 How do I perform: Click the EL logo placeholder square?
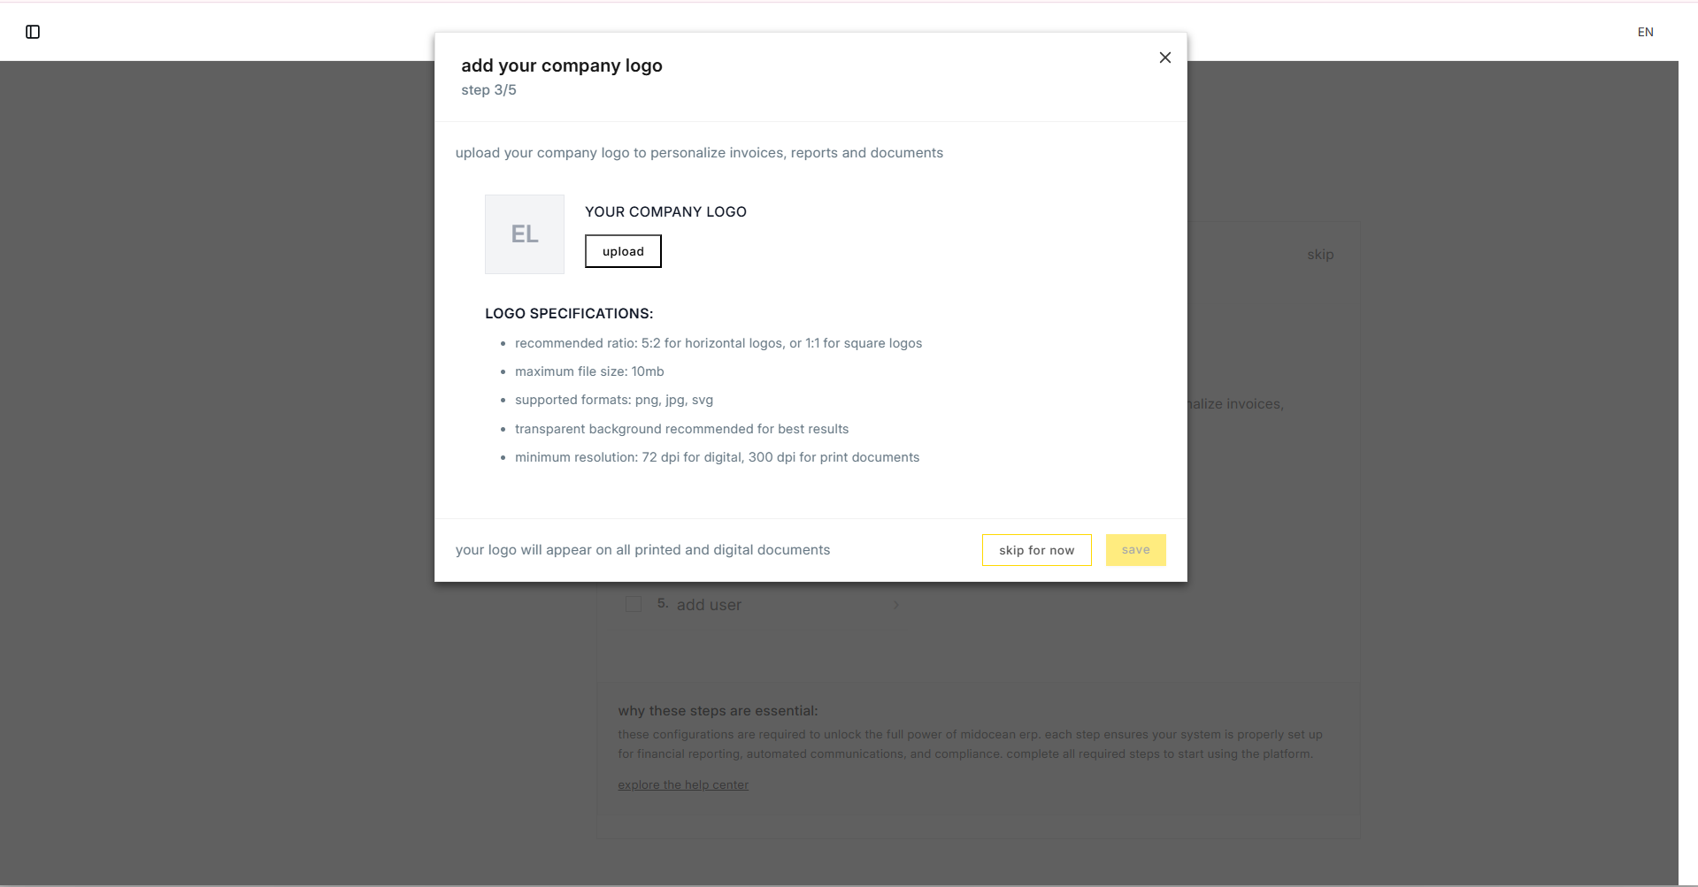click(x=524, y=233)
